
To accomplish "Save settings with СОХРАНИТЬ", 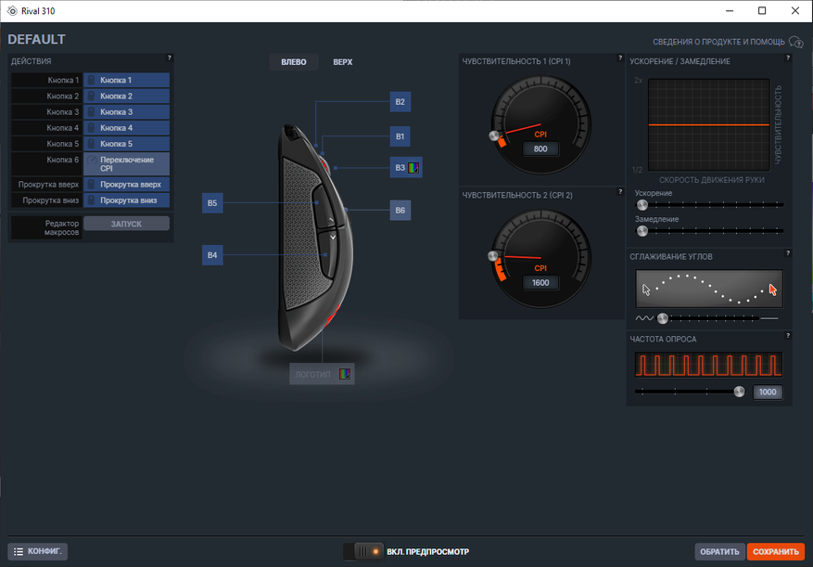I will point(776,551).
